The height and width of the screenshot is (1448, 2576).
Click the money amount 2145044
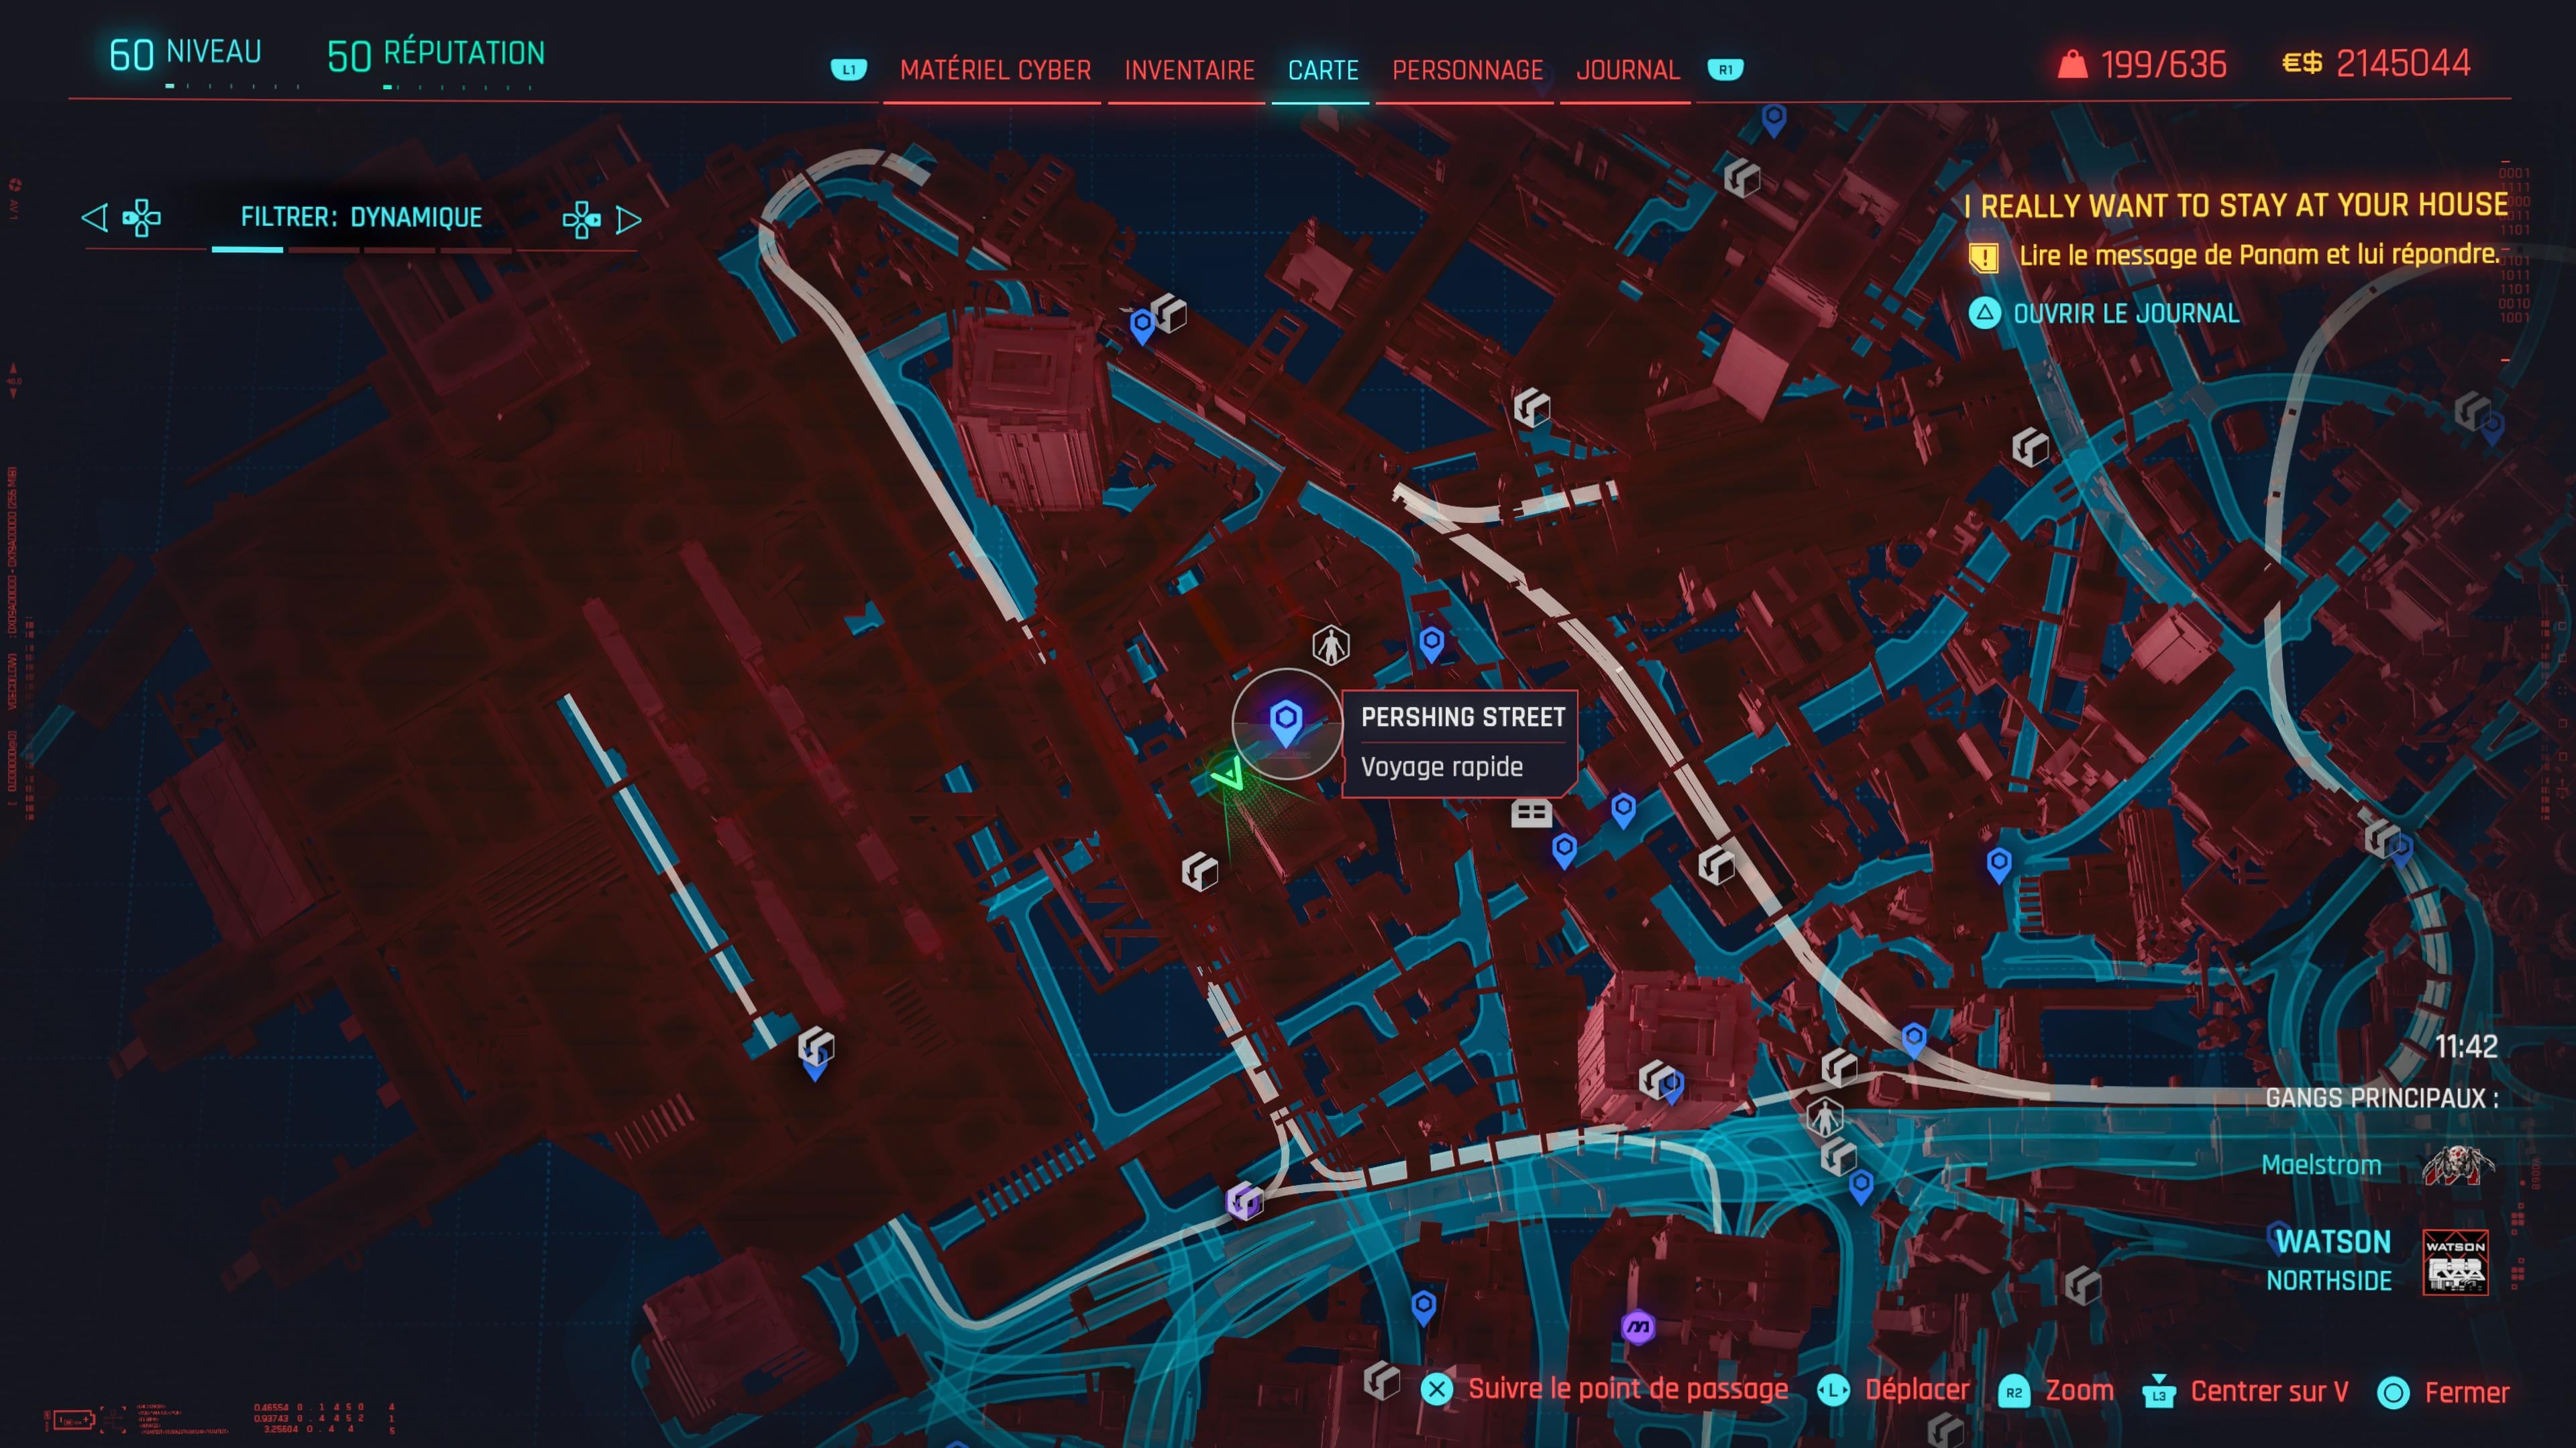[2403, 63]
